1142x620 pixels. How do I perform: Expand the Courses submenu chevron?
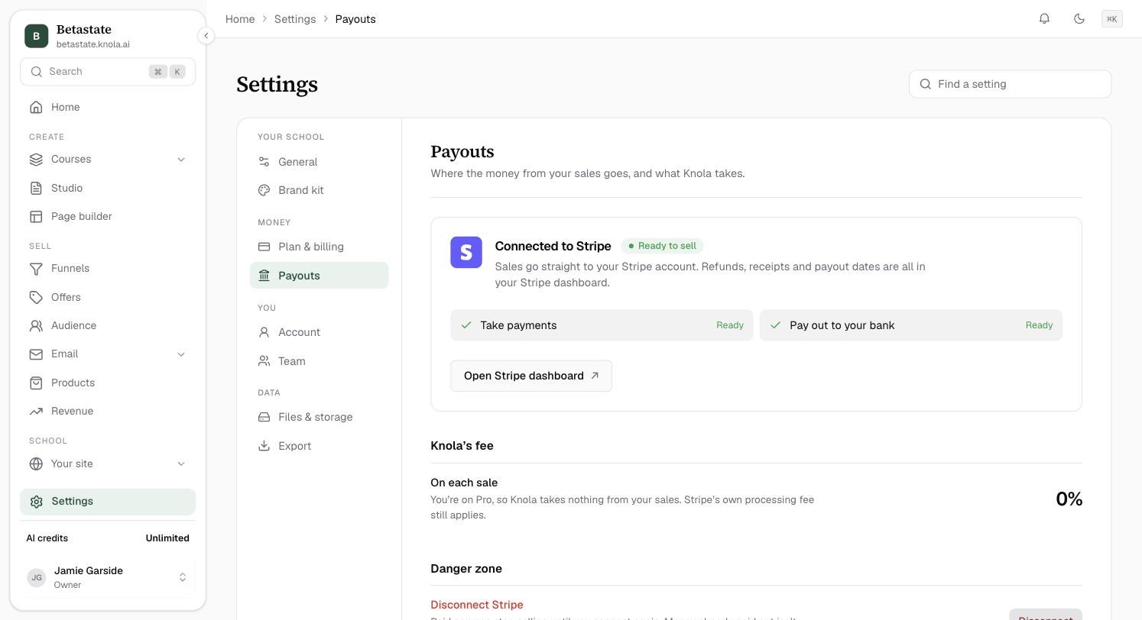[181, 159]
